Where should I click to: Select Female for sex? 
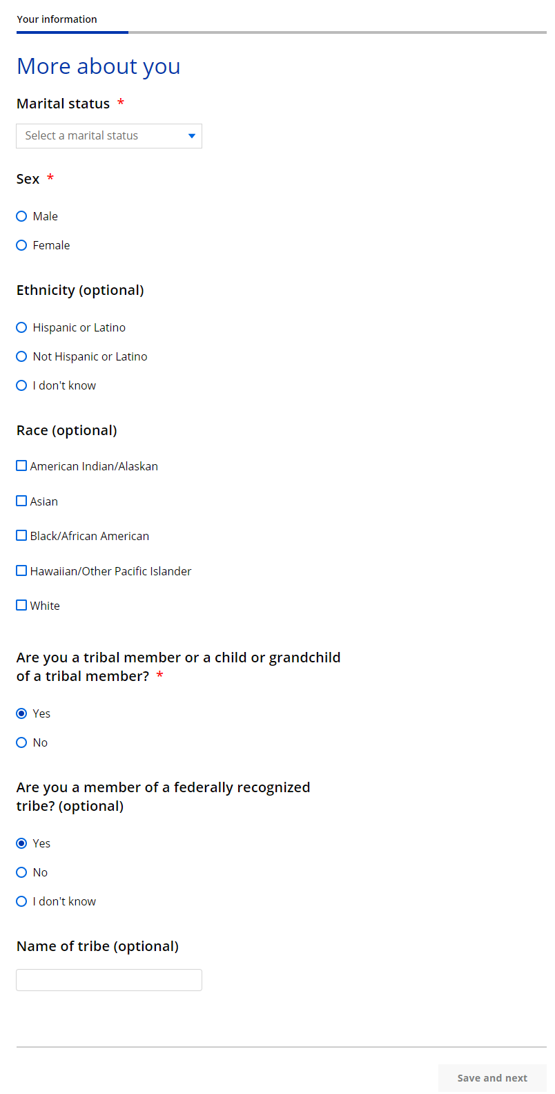coord(21,245)
